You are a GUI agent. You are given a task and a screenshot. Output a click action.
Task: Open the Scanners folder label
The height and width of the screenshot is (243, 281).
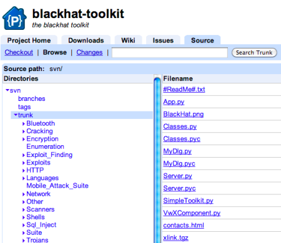tap(41, 209)
